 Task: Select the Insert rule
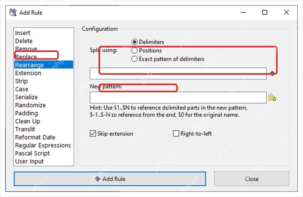click(44, 33)
